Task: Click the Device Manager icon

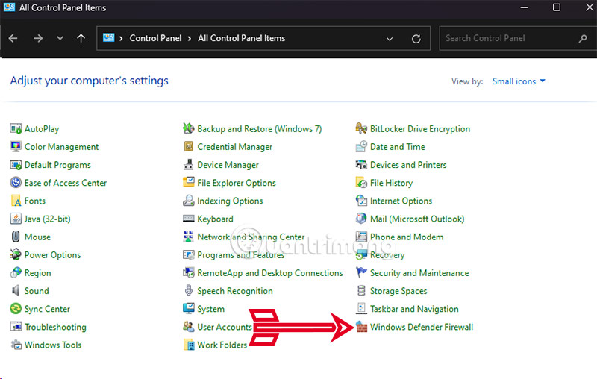Action: click(189, 165)
